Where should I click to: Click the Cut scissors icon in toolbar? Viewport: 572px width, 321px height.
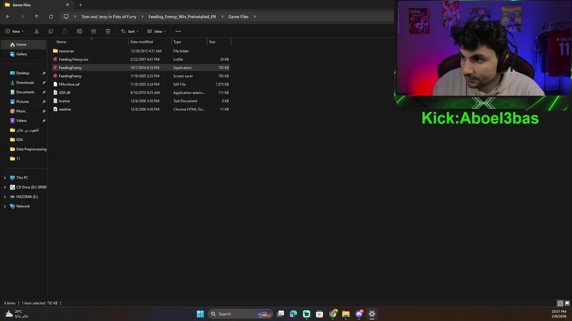tap(37, 31)
